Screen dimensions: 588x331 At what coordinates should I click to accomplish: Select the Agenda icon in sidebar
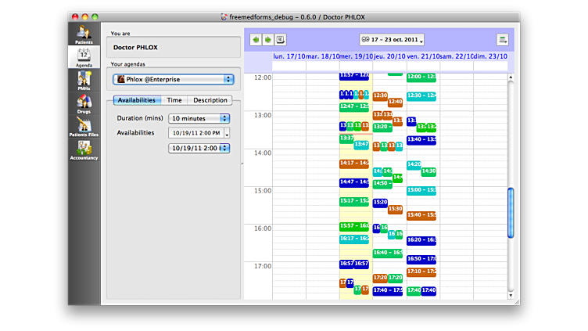coord(84,56)
